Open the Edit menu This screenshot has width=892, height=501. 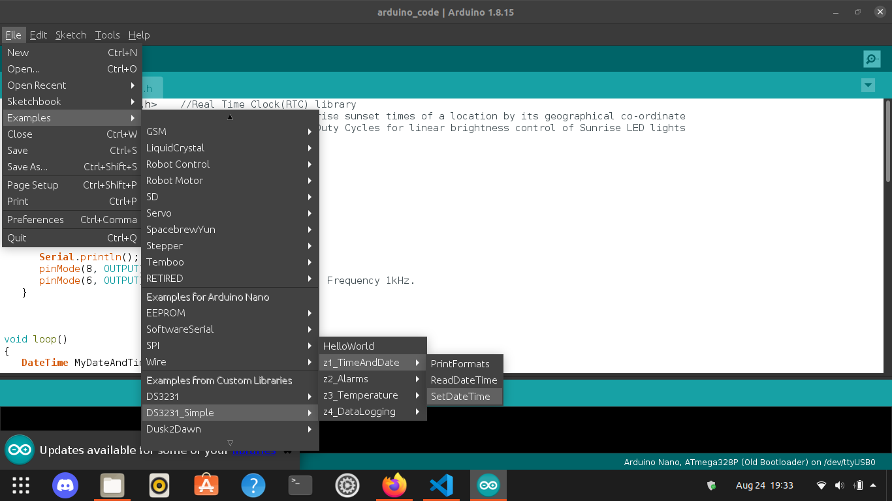pyautogui.click(x=39, y=35)
